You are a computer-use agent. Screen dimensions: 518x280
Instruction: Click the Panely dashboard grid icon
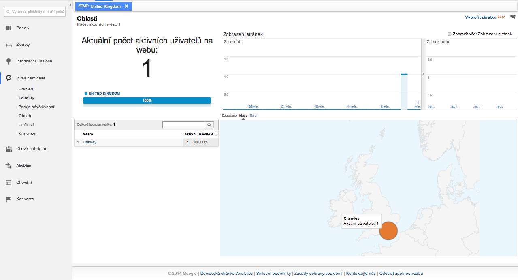[9, 28]
